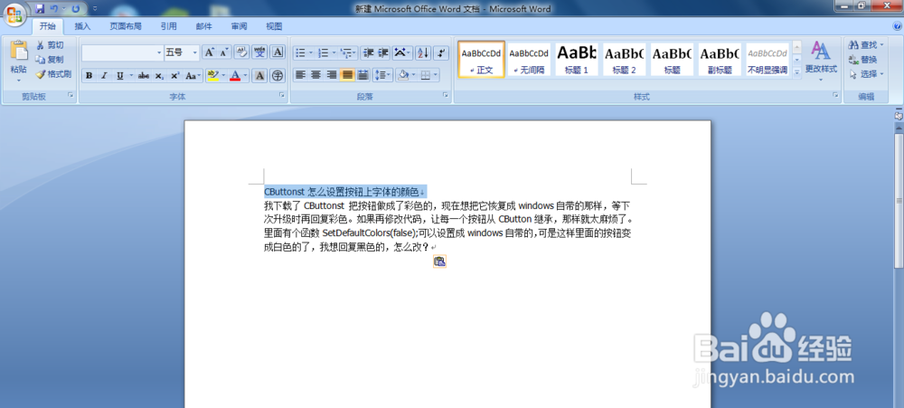
Task: Open 查找 find tool
Action: coord(866,44)
